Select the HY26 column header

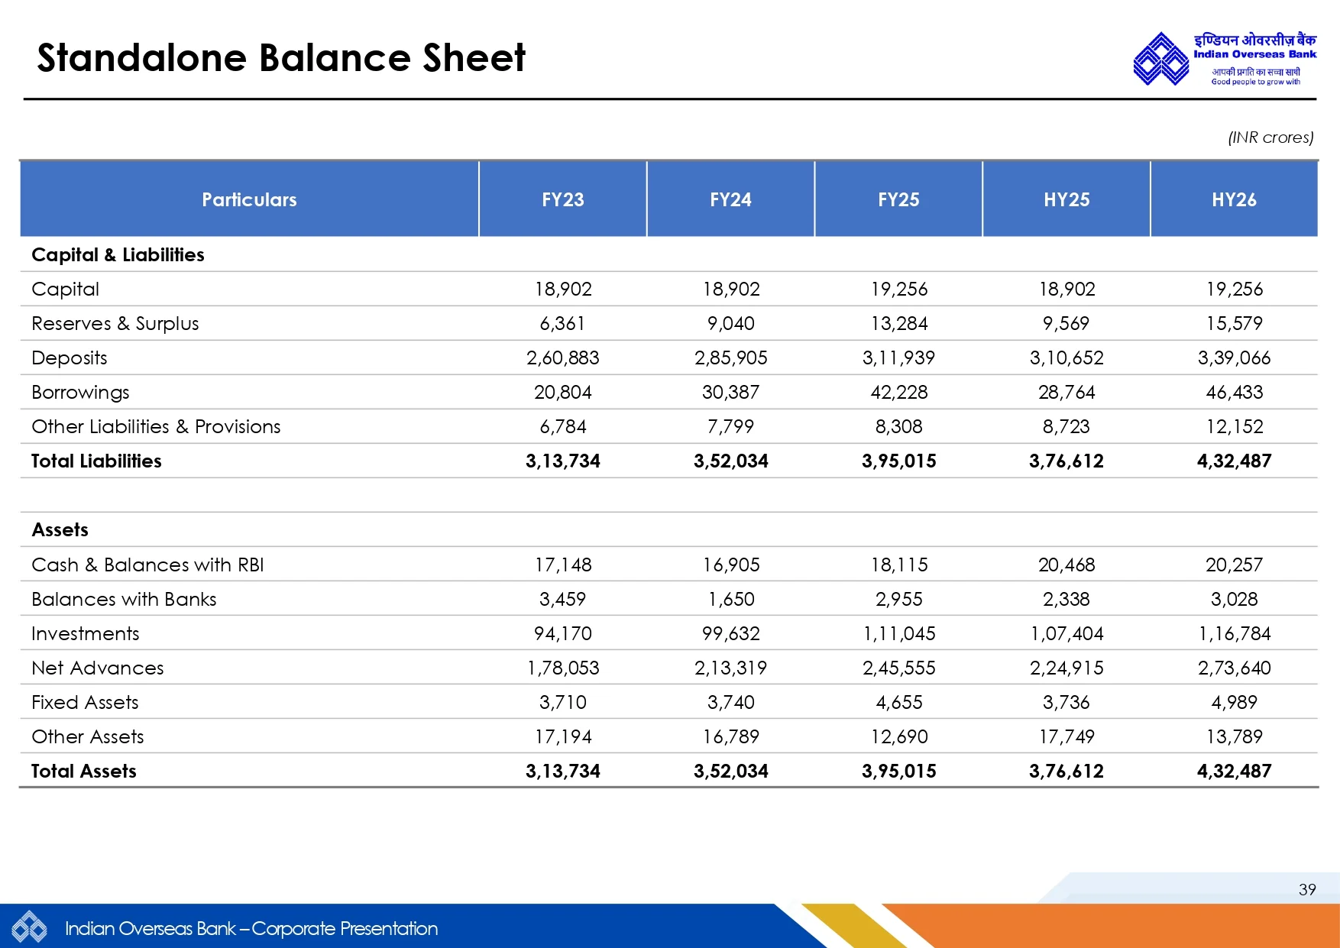pos(1234,199)
